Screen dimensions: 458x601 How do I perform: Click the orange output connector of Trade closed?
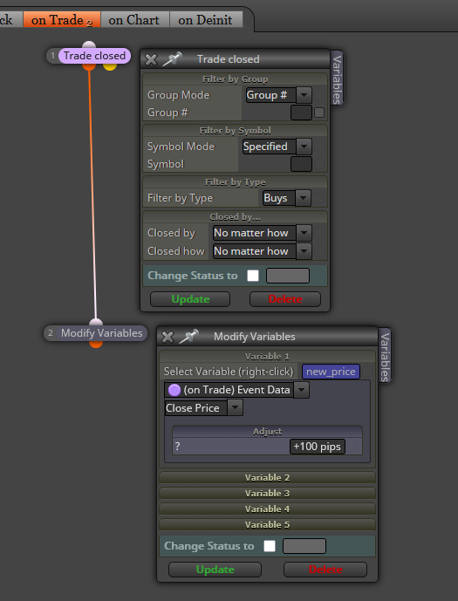click(89, 66)
